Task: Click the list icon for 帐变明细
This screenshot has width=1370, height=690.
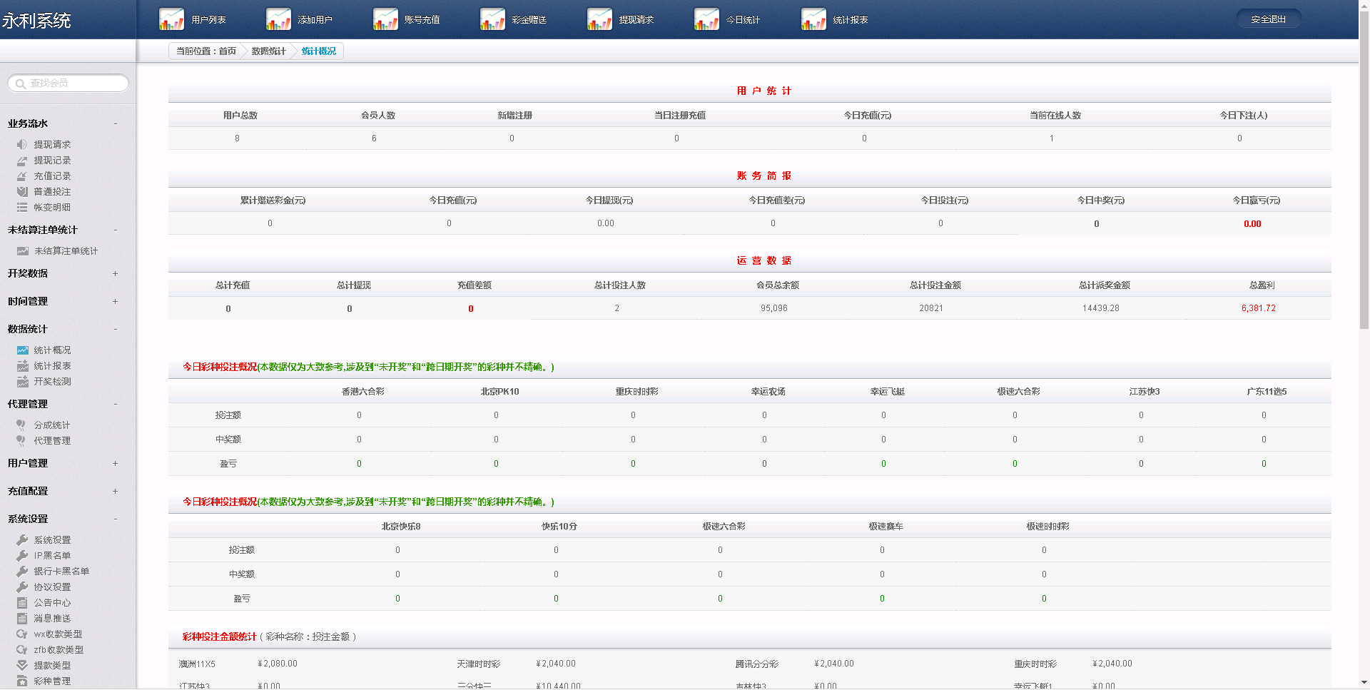Action: coord(22,208)
